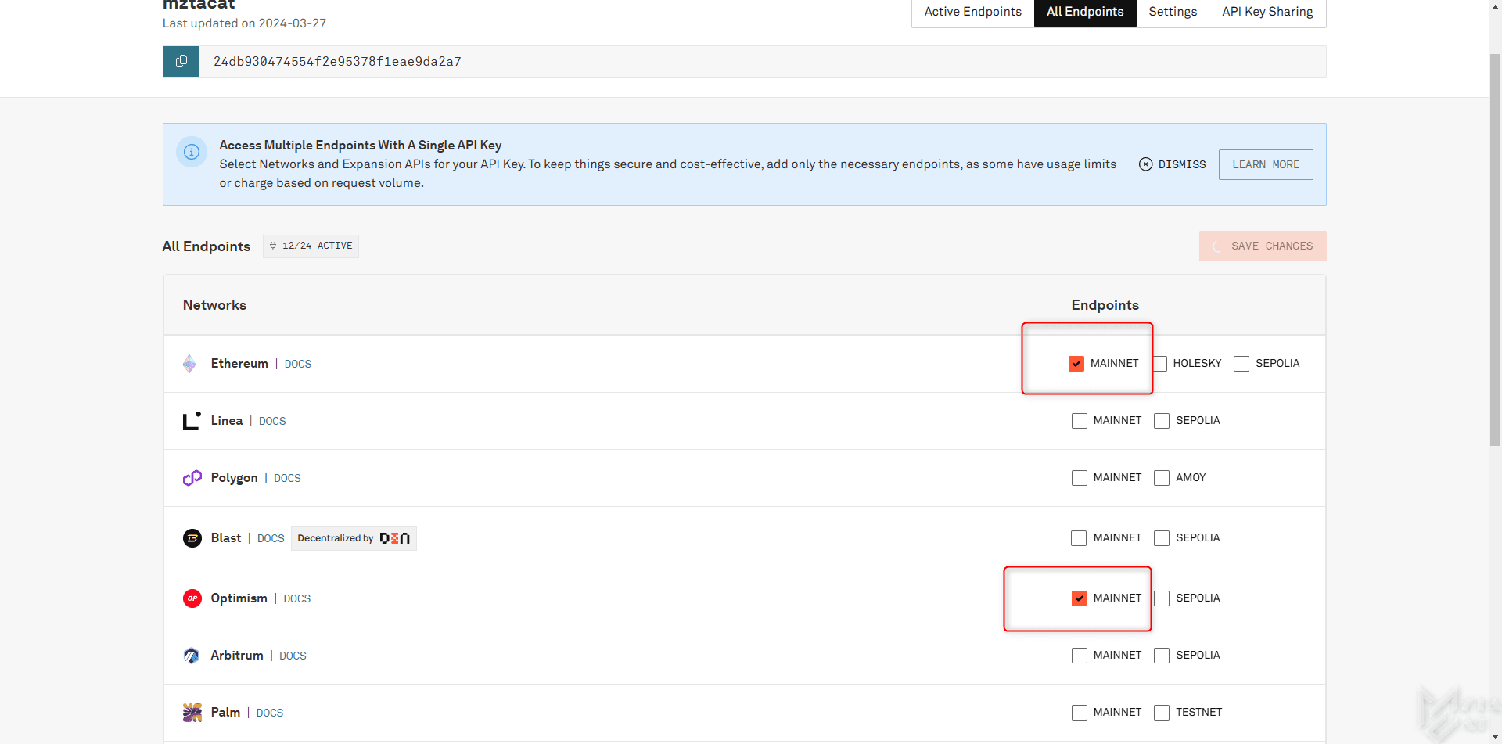Image resolution: width=1502 pixels, height=744 pixels.
Task: Open the API Key Sharing tab
Action: click(1267, 12)
